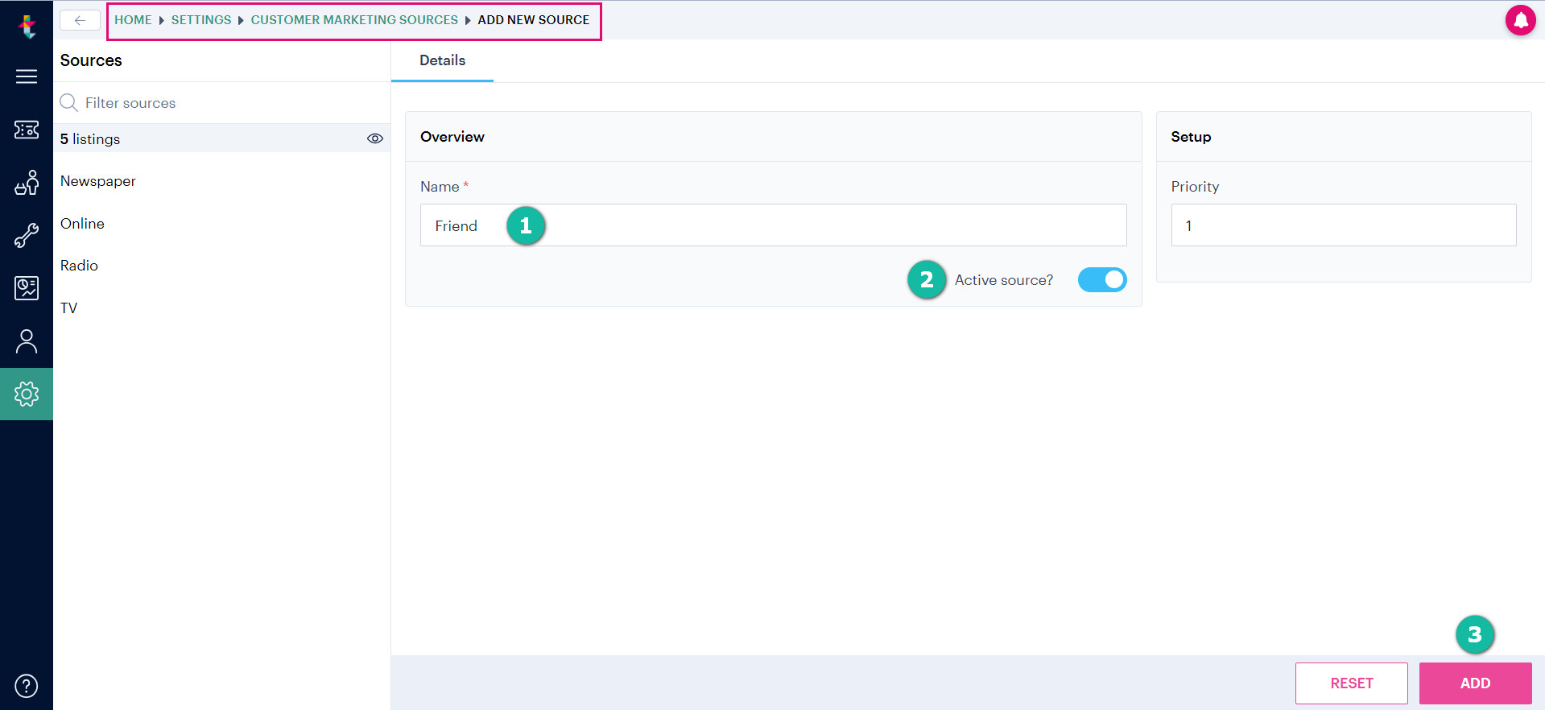Toggle the Active source switch
Viewport: 1545px width, 710px height.
1102,279
